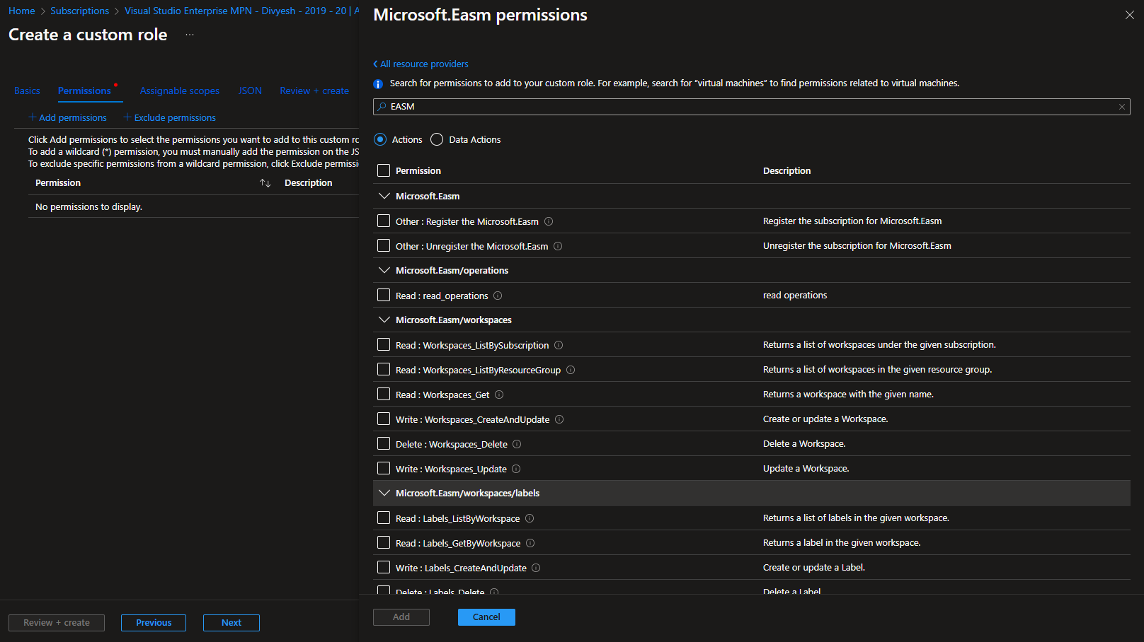Click Add permissions
Image resolution: width=1144 pixels, height=642 pixels.
pyautogui.click(x=68, y=118)
